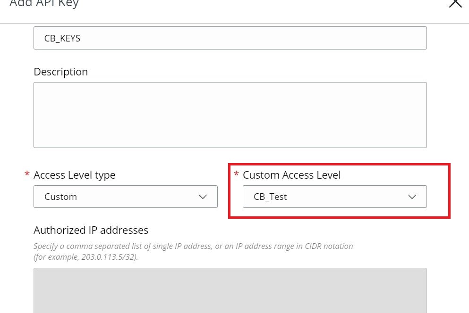Click the Authorized IP addresses heading

(91, 230)
